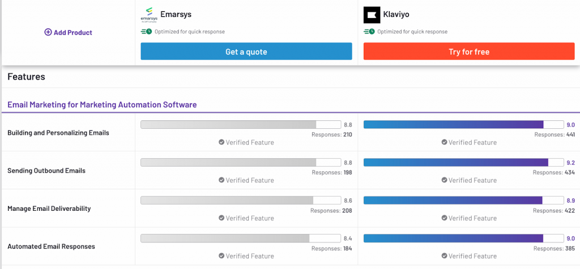Click the plus icon beside Add Product
The width and height of the screenshot is (580, 269).
point(48,32)
